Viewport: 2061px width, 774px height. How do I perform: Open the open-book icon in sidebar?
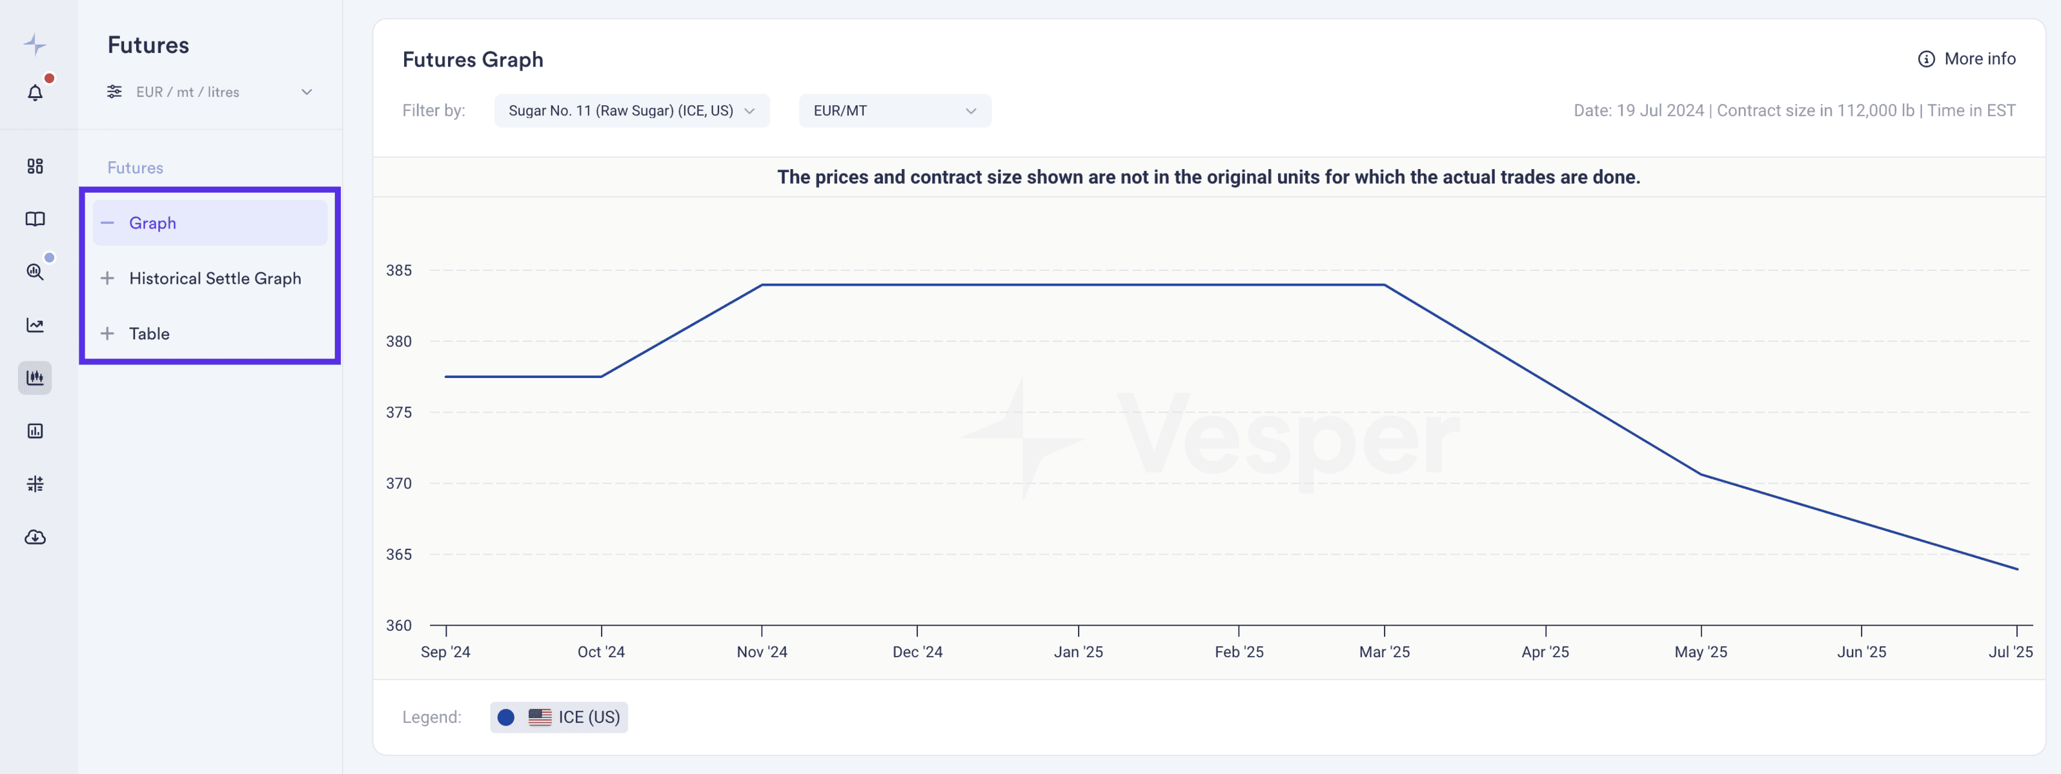point(36,219)
